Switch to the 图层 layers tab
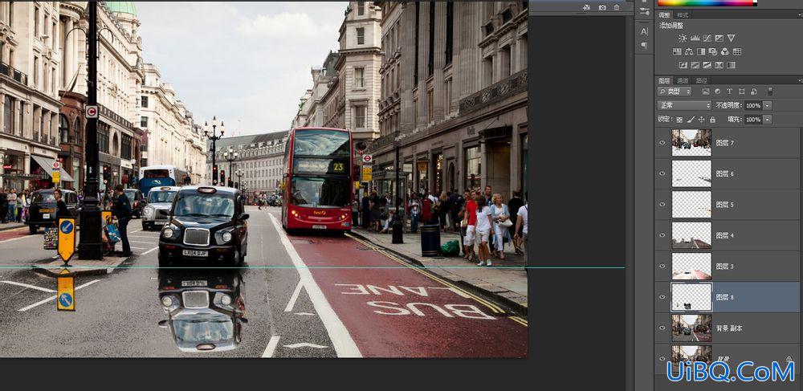 coord(664,80)
